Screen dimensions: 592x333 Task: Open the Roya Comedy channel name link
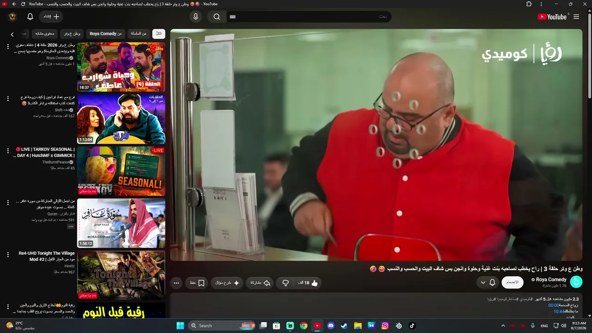[551, 279]
